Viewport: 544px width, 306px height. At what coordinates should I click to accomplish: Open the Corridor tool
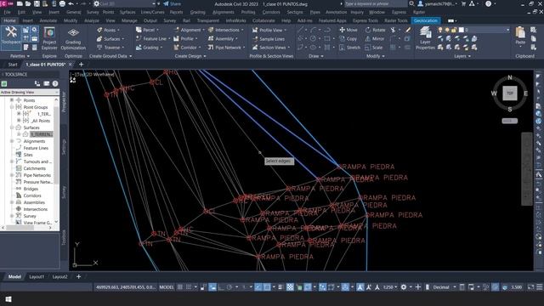[187, 48]
